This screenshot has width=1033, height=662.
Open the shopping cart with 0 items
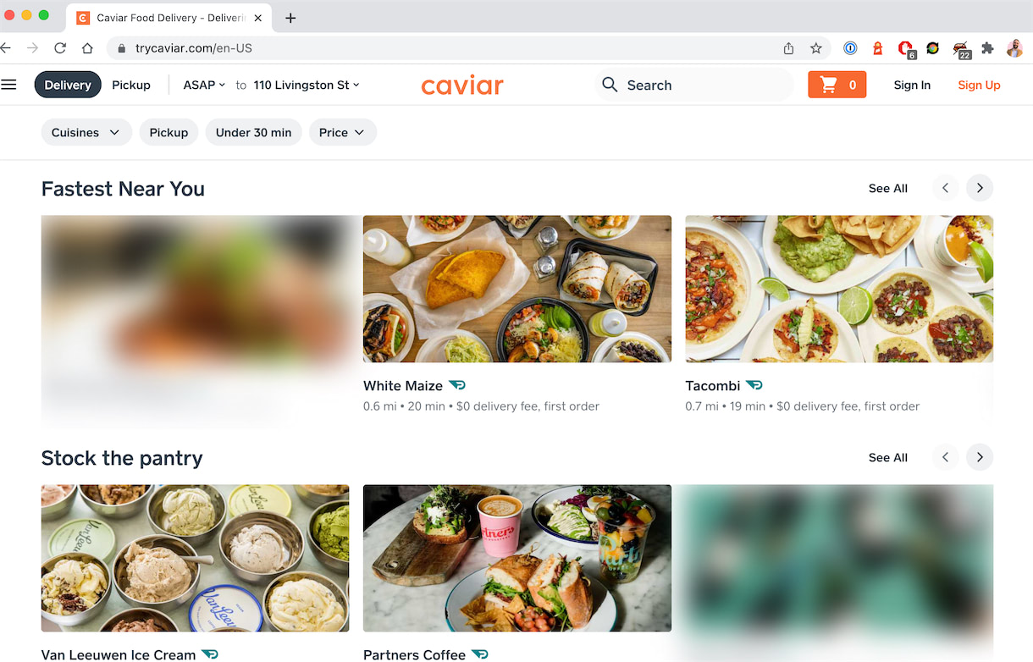[x=837, y=85]
